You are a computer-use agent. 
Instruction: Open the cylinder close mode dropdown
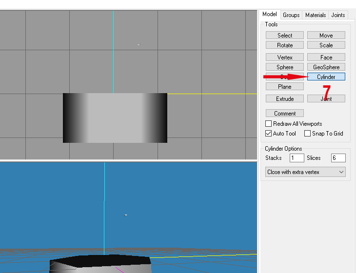(x=305, y=172)
